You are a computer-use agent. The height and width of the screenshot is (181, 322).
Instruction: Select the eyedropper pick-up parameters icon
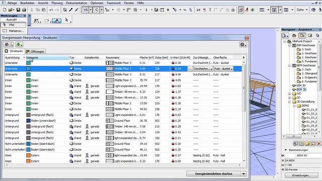click(x=71, y=10)
